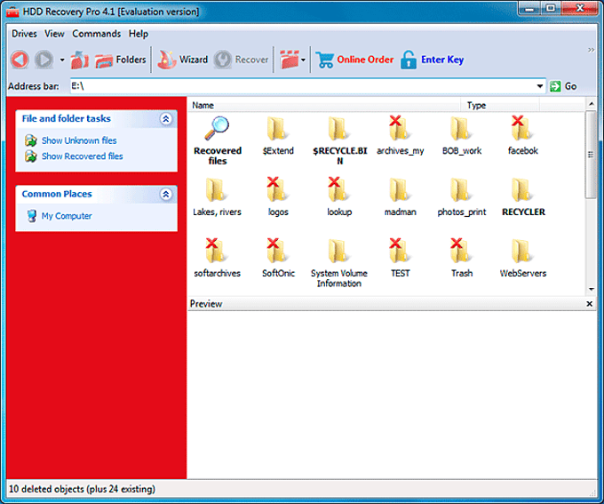Open My Computer link

pyautogui.click(x=67, y=216)
